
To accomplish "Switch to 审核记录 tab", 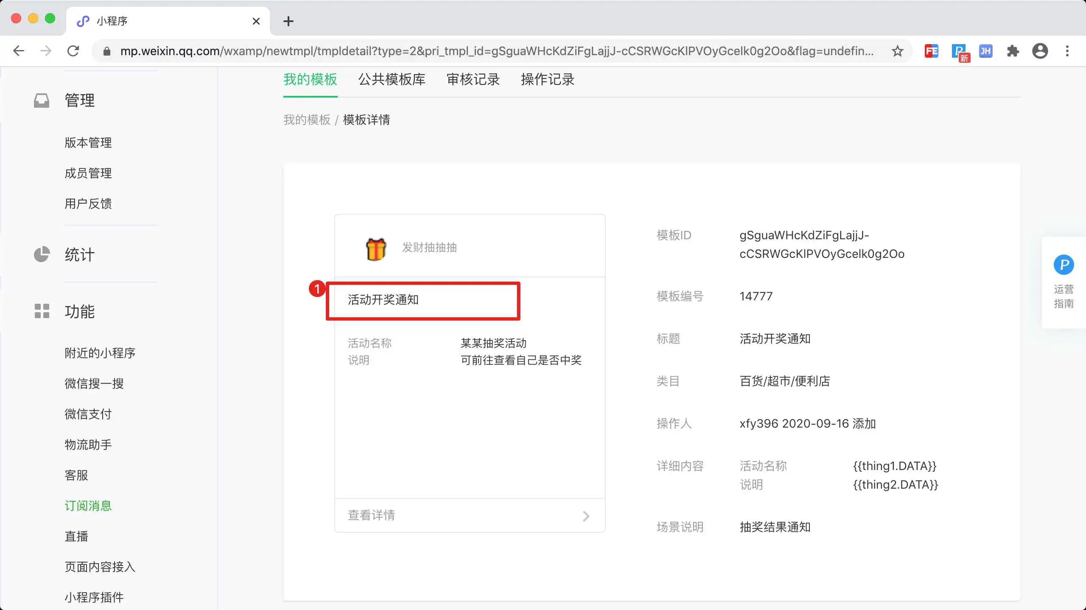I will click(473, 79).
